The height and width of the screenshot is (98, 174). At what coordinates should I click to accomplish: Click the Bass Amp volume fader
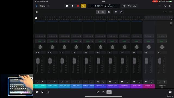[x=74, y=61]
